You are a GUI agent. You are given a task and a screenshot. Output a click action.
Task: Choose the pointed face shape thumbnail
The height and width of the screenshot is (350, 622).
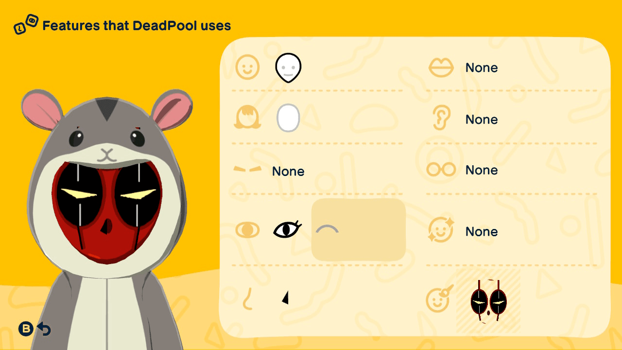289,68
